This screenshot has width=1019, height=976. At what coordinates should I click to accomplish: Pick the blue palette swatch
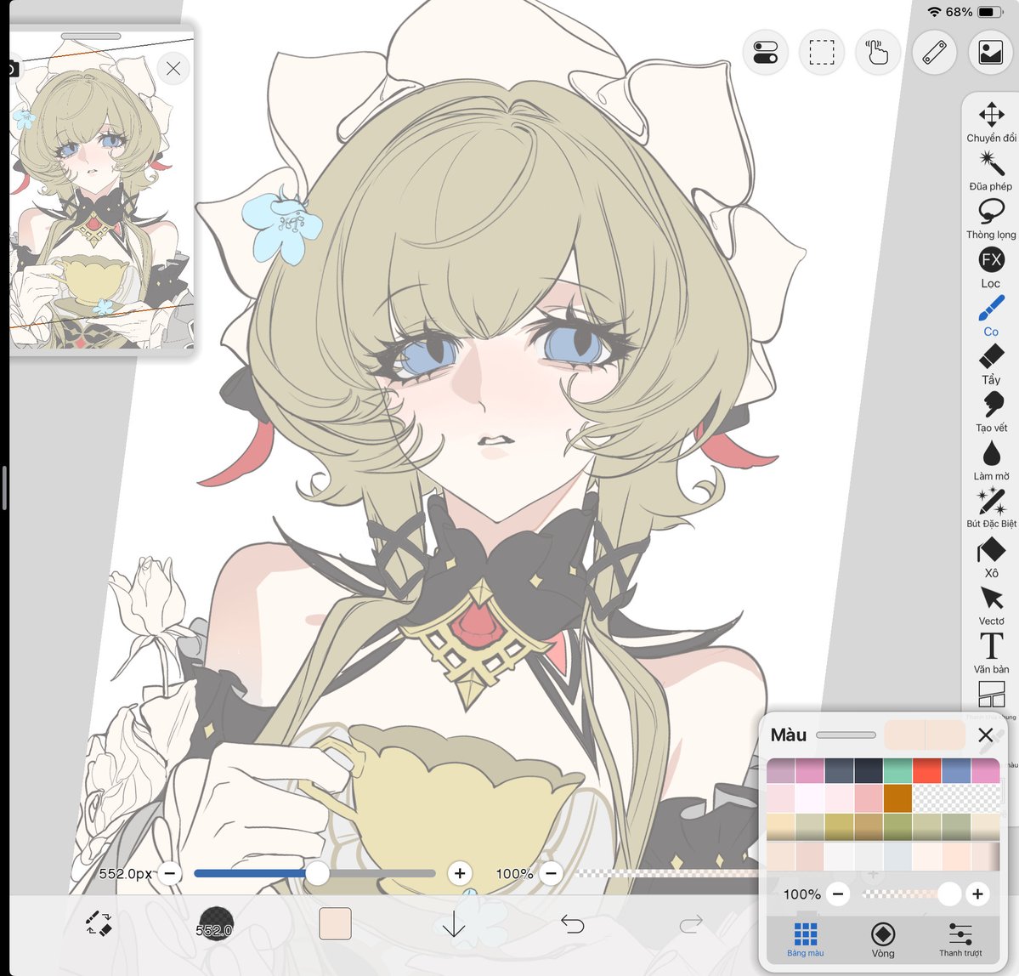point(956,770)
